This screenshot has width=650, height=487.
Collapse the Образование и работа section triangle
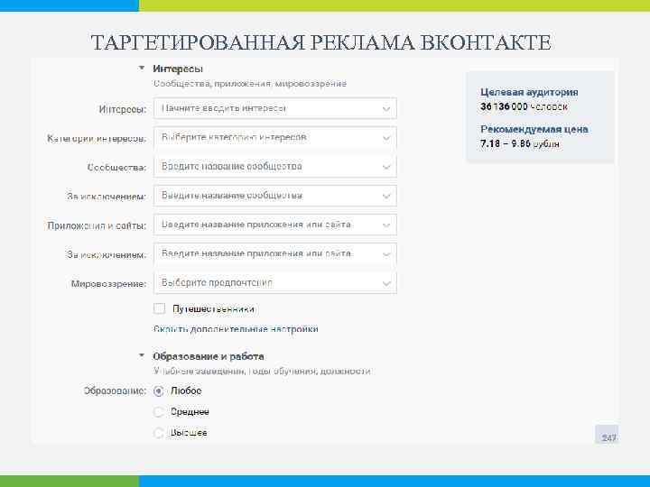[142, 355]
